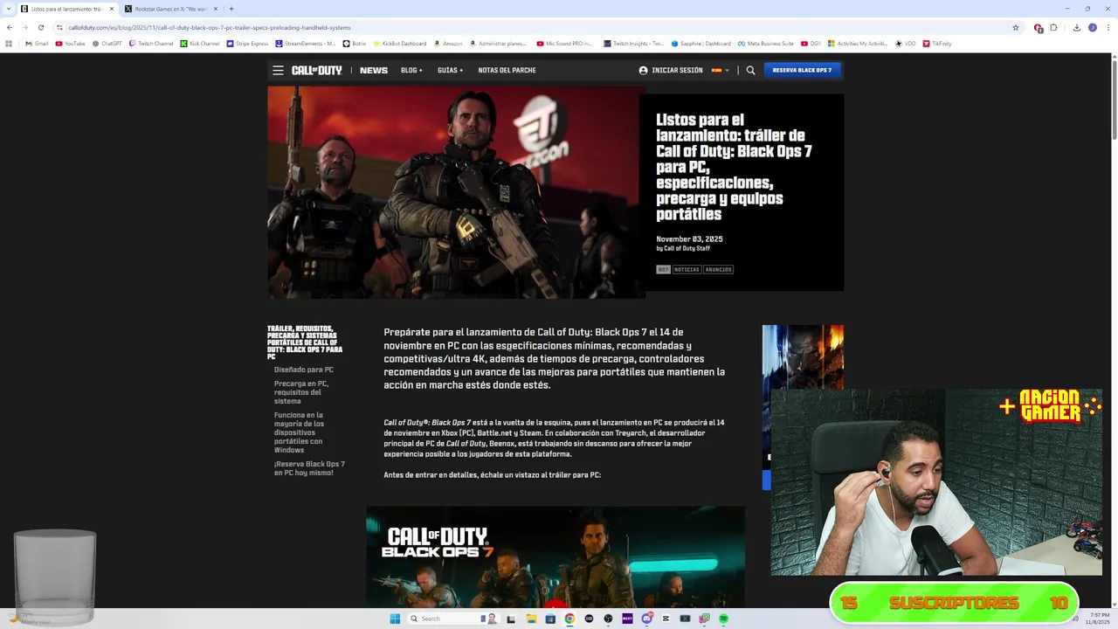The image size is (1118, 629).
Task: Switch to the Rockstar Games on X tab
Action: tap(170, 9)
